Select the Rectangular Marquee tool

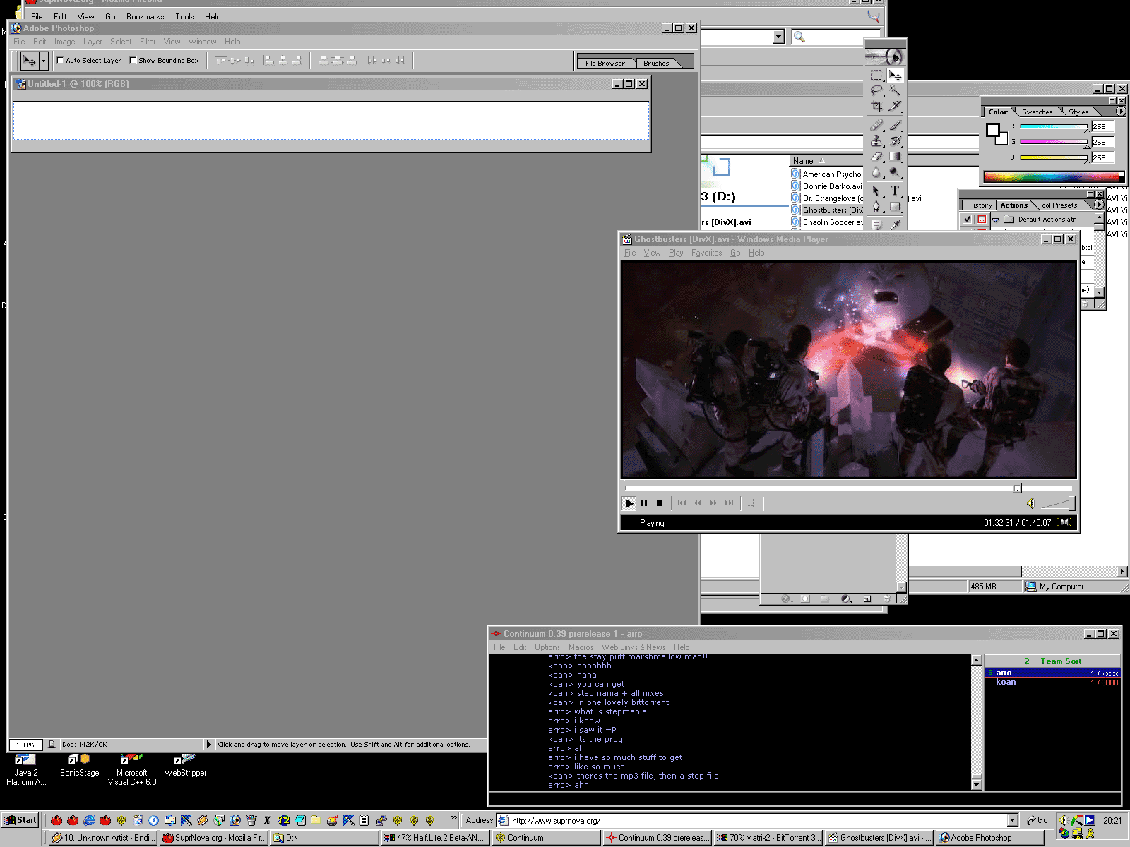click(x=876, y=75)
